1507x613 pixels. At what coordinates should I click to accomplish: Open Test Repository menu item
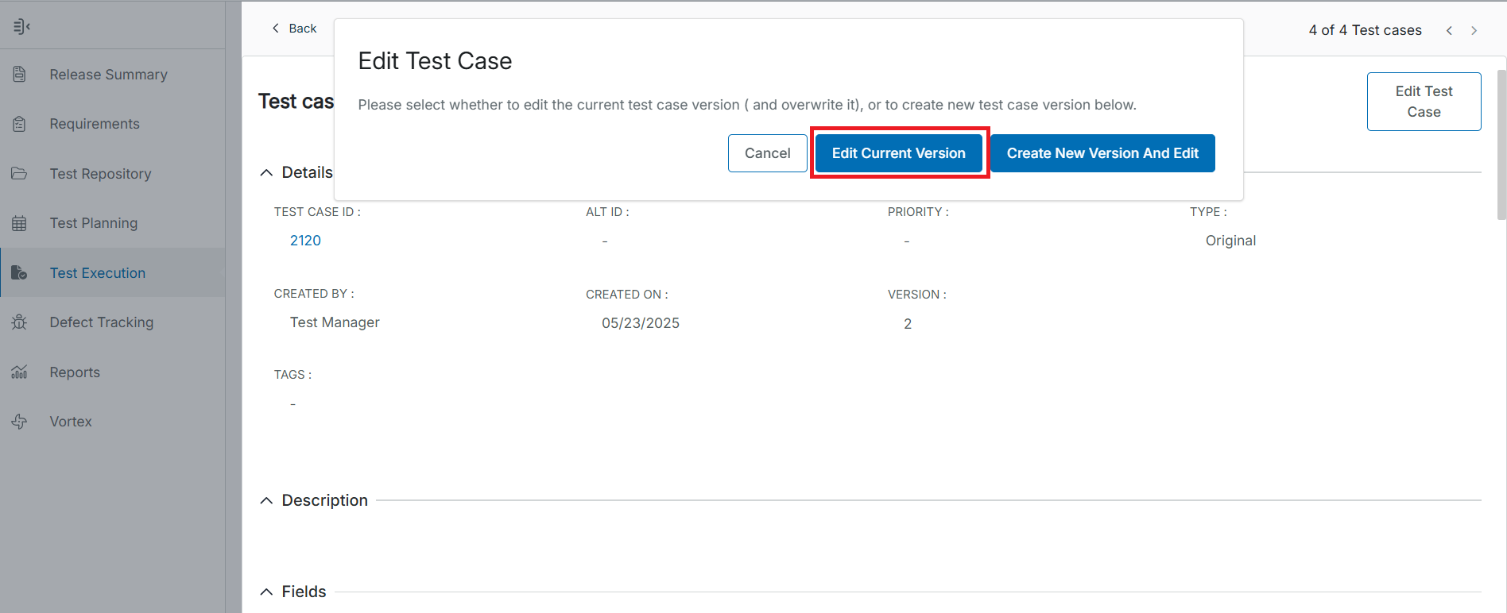[100, 174]
